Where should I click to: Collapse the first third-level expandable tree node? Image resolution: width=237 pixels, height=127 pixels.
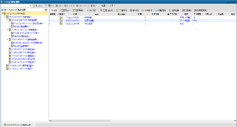[x=7, y=20]
